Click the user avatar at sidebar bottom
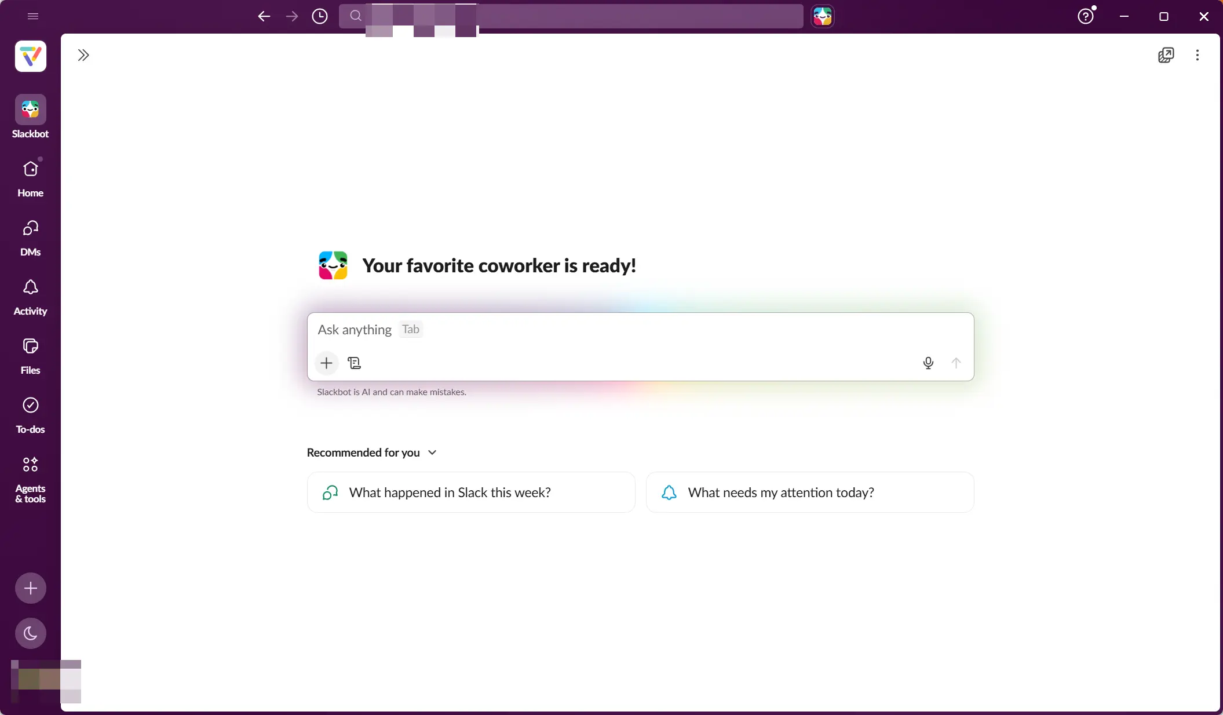Screen dimensions: 1223x715 45,681
